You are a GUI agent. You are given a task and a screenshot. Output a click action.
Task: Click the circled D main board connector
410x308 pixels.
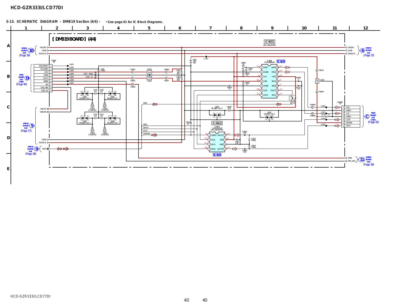(27, 78)
